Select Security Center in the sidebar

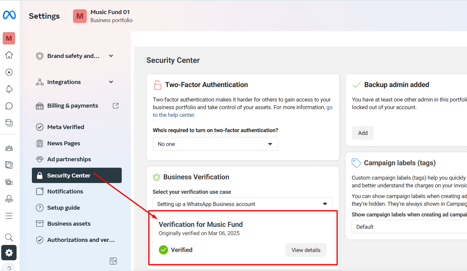click(x=77, y=175)
